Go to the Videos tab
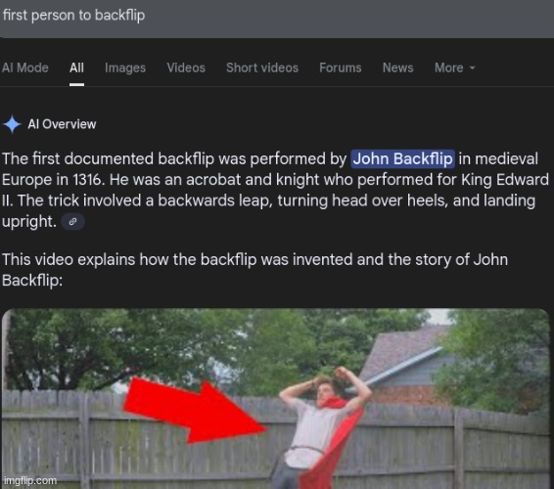Viewport: 554px width, 489px height. (186, 67)
